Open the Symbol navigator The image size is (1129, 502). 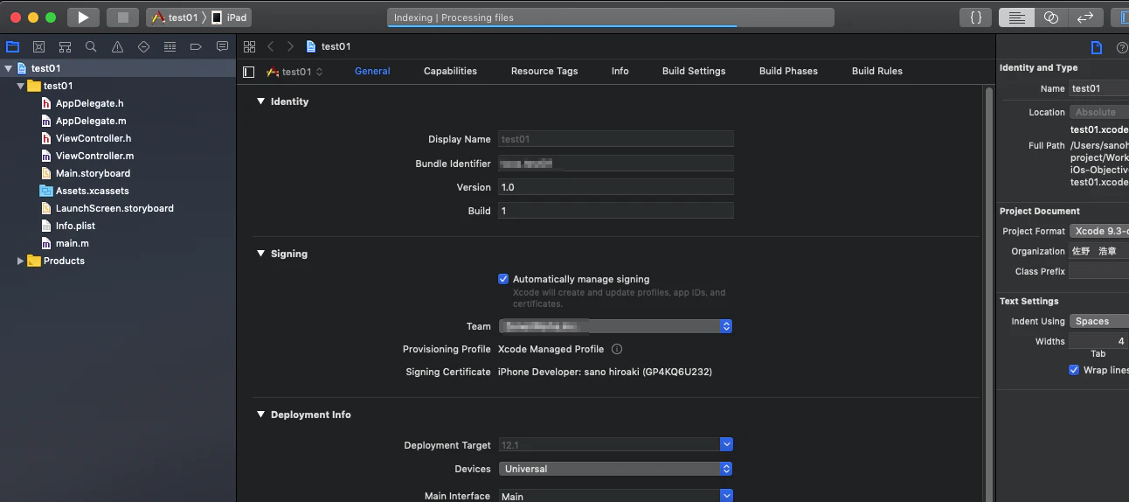click(65, 46)
